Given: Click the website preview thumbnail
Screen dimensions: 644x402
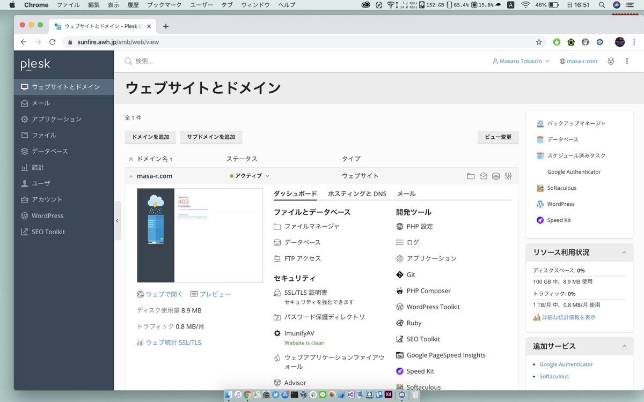Looking at the screenshot, I should (x=200, y=235).
